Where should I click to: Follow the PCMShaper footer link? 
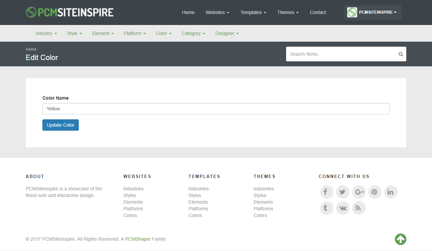click(x=138, y=239)
